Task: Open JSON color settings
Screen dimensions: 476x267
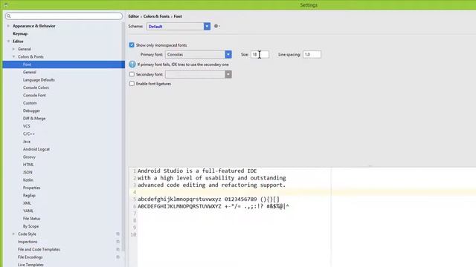Action: point(28,172)
